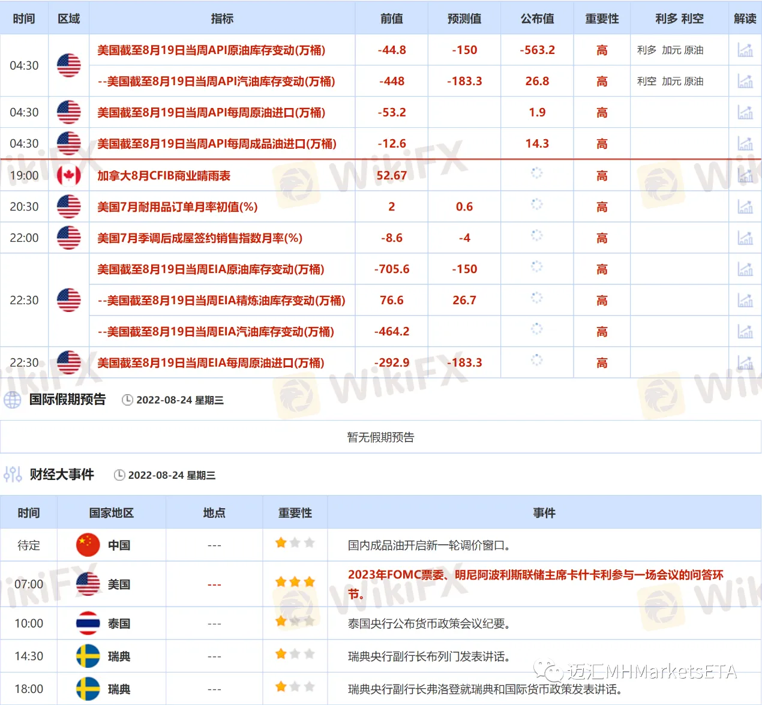
Task: Click the third star of the FOMC event rating
Action: [x=310, y=581]
